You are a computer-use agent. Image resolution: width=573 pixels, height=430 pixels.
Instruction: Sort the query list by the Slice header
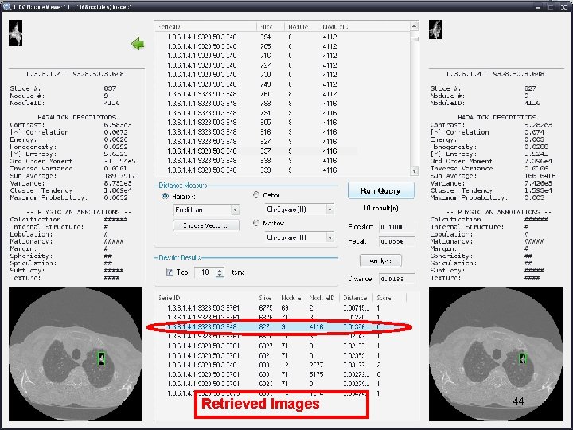click(x=271, y=27)
